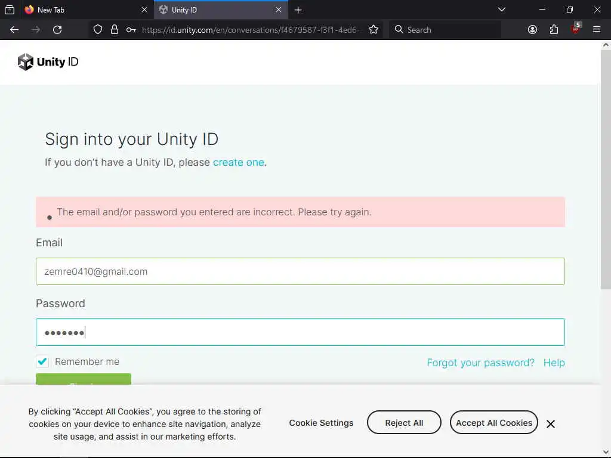The height and width of the screenshot is (458, 611).
Task: Restore down the Firefox window
Action: pos(569,10)
